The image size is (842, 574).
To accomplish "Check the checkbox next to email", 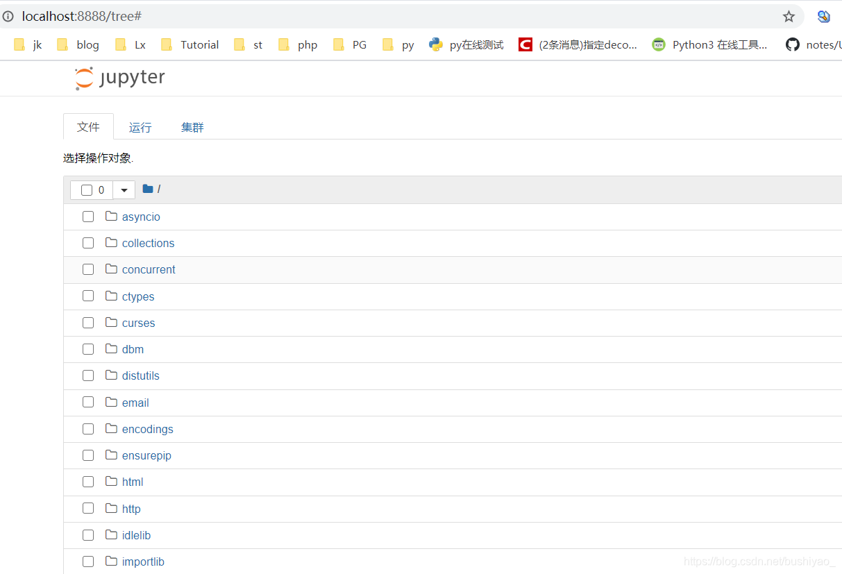I will click(x=87, y=402).
